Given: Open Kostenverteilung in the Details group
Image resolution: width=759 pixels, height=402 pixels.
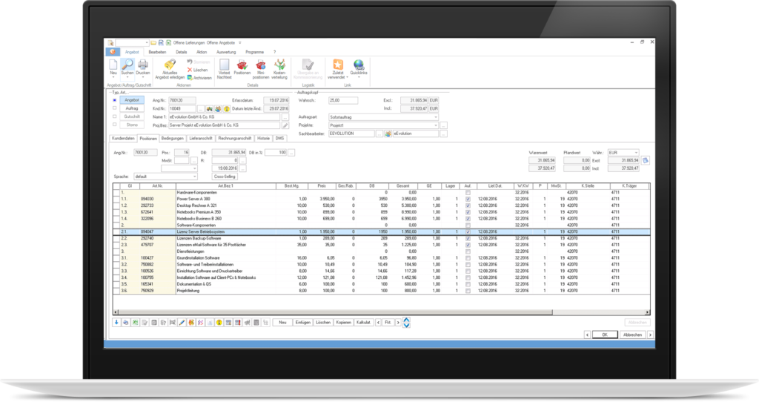Looking at the screenshot, I should pyautogui.click(x=280, y=65).
